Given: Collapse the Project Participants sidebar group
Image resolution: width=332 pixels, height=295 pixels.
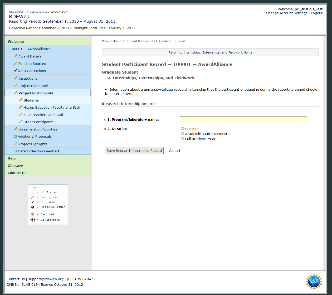Looking at the screenshot, I should [x=36, y=93].
